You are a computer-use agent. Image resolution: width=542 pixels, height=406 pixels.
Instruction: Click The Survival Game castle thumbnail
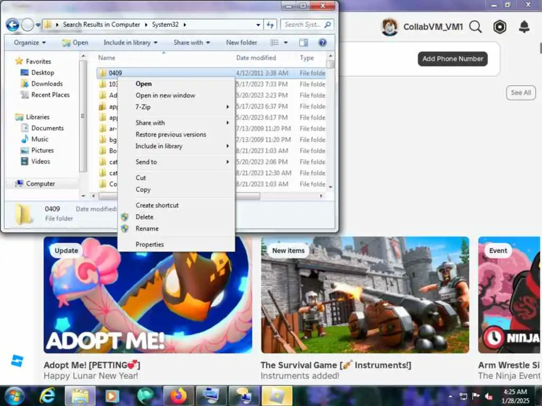pyautogui.click(x=365, y=295)
